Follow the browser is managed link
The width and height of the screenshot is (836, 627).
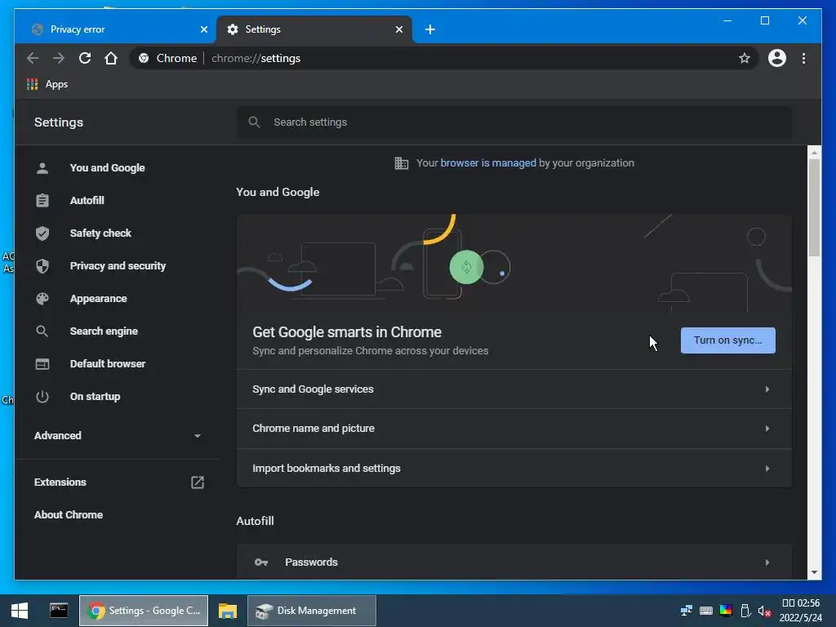point(488,163)
